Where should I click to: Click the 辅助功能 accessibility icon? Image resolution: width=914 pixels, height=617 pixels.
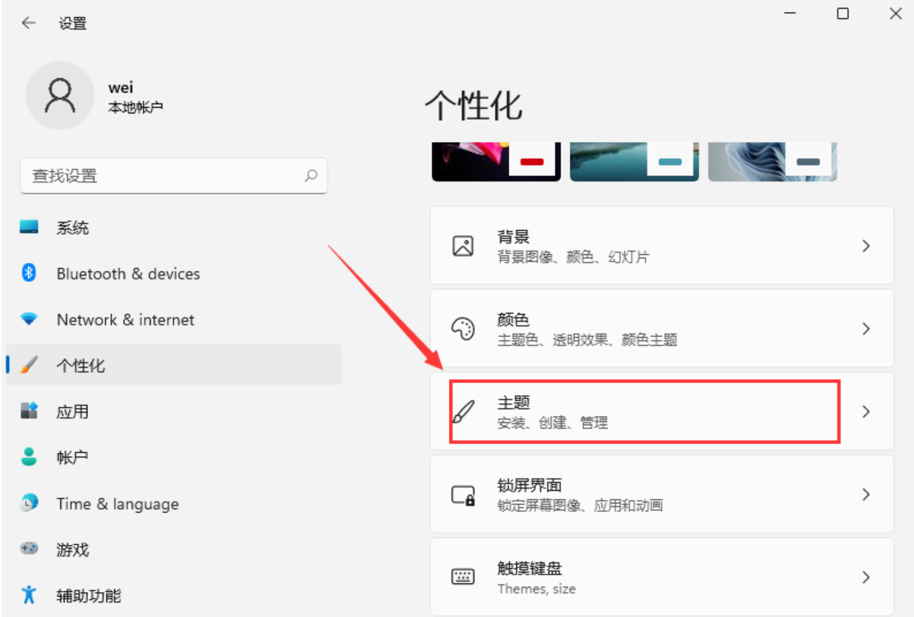(x=30, y=596)
